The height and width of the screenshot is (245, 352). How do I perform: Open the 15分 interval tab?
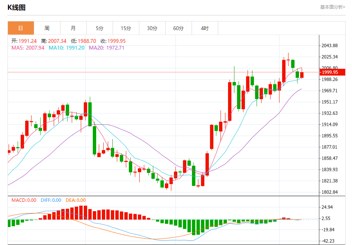tap(126, 28)
